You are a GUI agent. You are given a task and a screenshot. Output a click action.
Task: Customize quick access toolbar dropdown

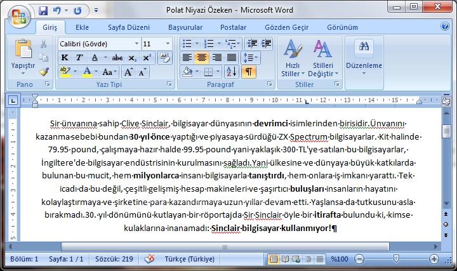click(x=96, y=11)
